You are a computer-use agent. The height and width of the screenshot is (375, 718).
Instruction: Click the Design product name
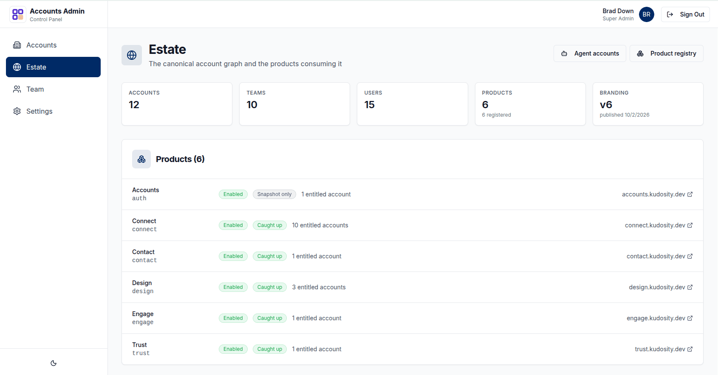142,283
